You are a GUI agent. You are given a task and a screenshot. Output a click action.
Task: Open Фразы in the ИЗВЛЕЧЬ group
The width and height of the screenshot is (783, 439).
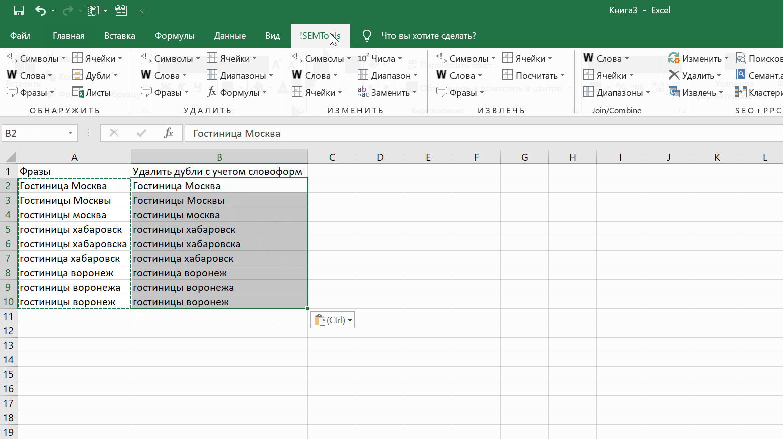tap(460, 93)
